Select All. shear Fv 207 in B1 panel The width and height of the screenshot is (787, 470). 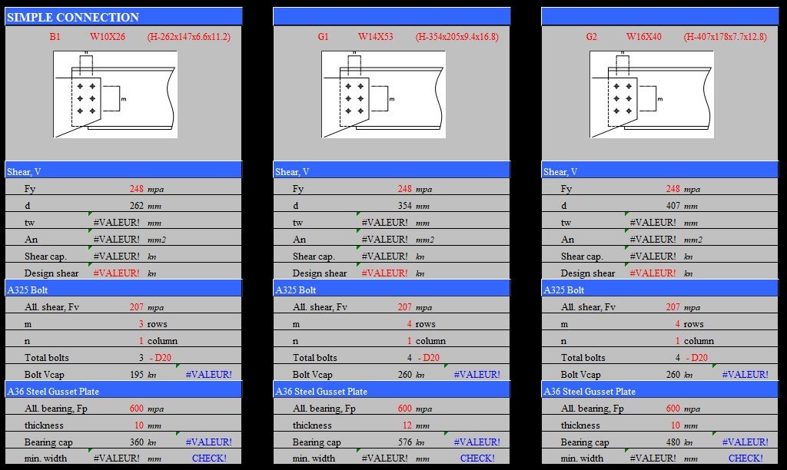point(137,307)
